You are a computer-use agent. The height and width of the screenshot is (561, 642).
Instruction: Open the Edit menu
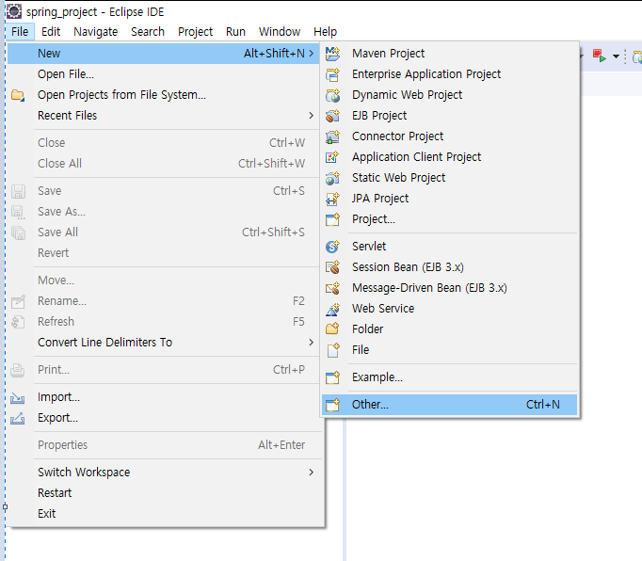(x=51, y=31)
